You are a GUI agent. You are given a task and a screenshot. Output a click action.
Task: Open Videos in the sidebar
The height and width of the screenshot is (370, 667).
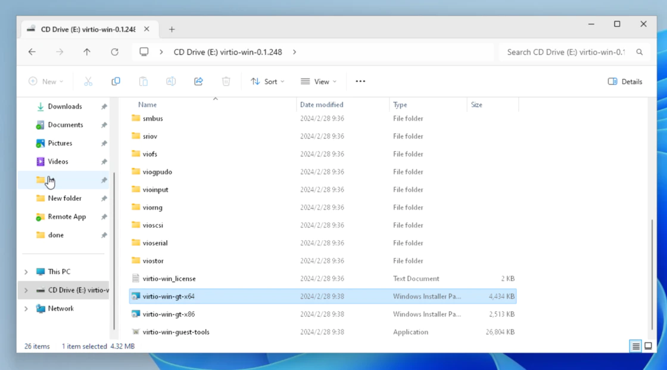tap(58, 162)
